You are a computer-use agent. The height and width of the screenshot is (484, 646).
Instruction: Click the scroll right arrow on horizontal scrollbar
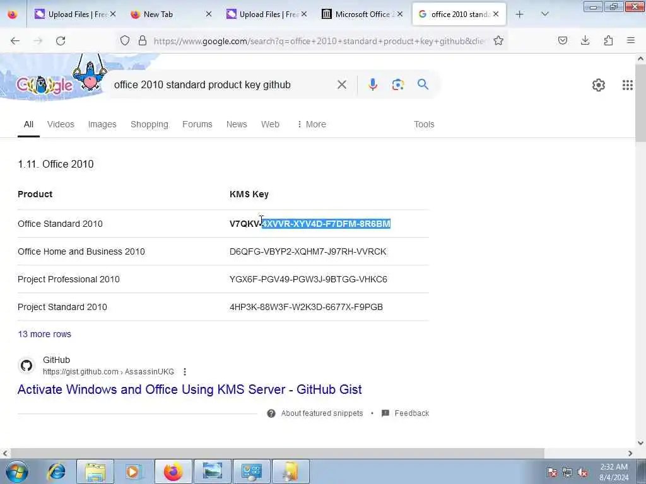coord(630,453)
